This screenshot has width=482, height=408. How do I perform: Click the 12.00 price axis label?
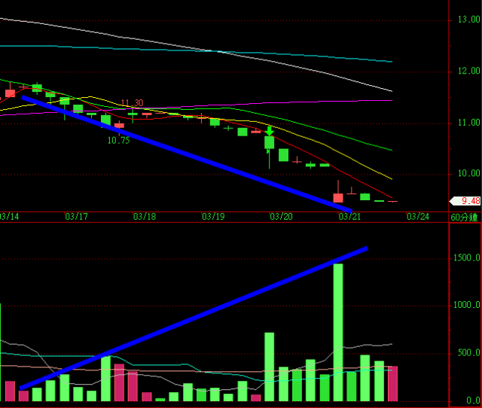[x=468, y=71]
